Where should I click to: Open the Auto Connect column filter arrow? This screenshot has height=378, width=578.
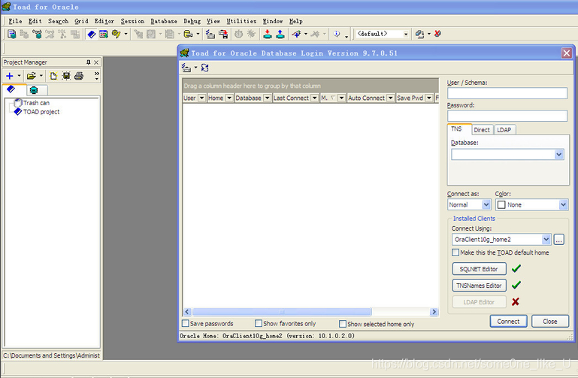[391, 98]
